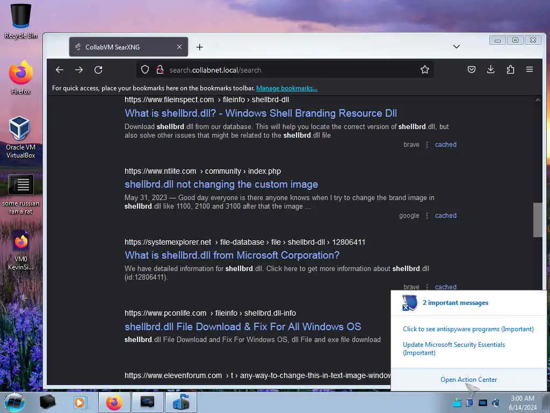The height and width of the screenshot is (413, 550).
Task: Select the Firefox desktop shortcut
Action: (x=21, y=77)
